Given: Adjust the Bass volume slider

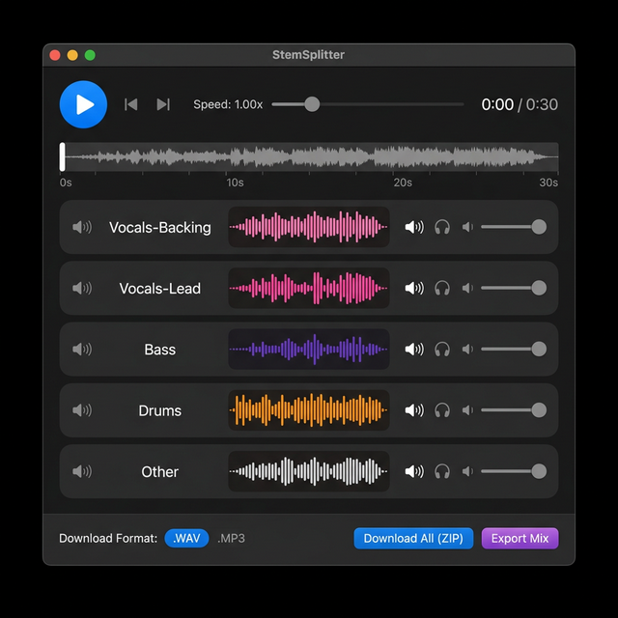Looking at the screenshot, I should (514, 350).
